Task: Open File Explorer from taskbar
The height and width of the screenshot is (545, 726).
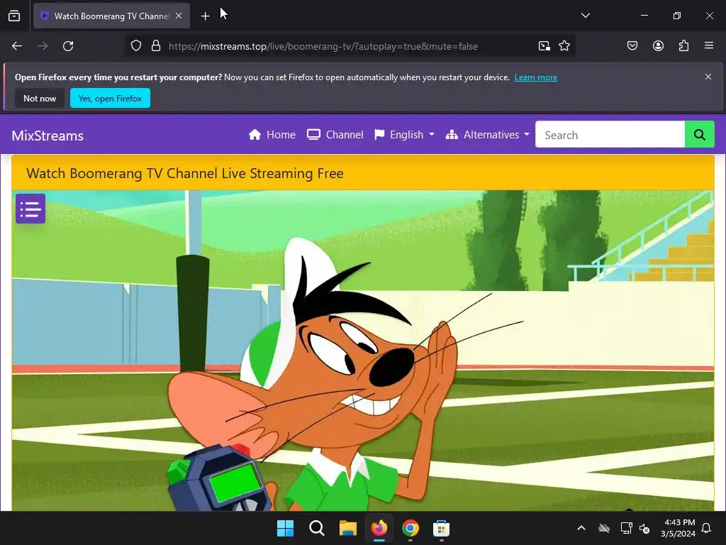Action: tap(347, 528)
